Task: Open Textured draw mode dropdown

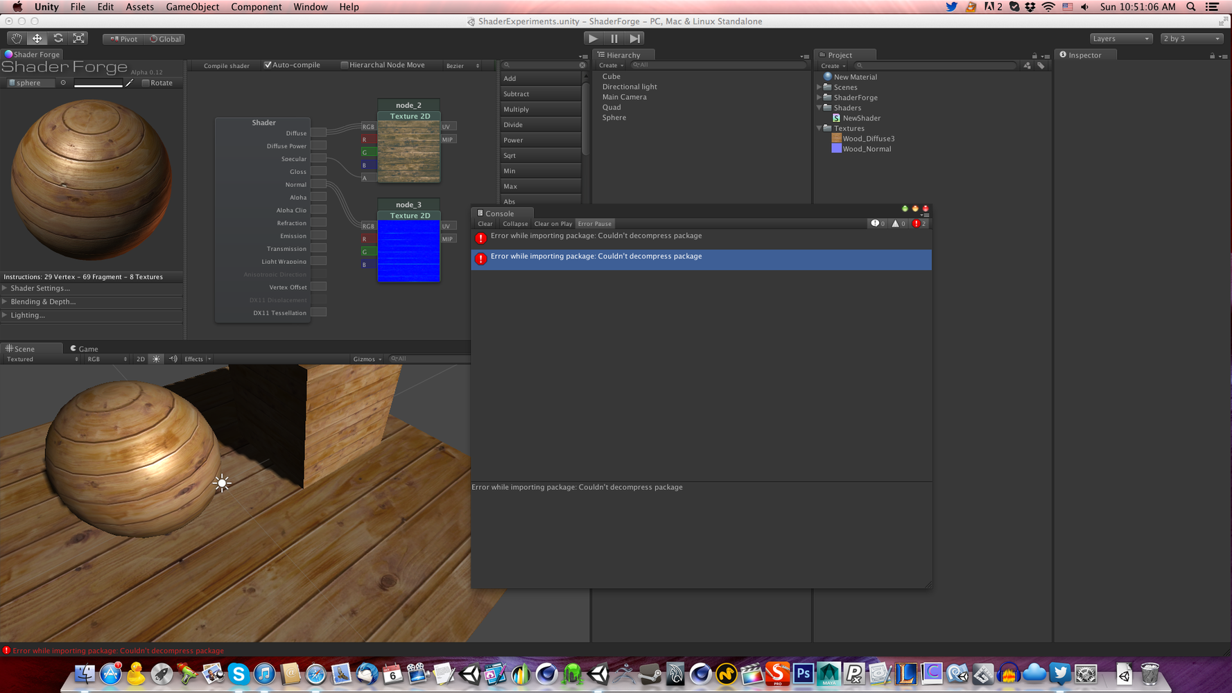Action: coord(42,359)
